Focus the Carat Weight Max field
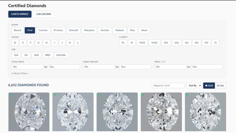Image resolution: width=236 pixels, height=133 pixels. point(135,67)
